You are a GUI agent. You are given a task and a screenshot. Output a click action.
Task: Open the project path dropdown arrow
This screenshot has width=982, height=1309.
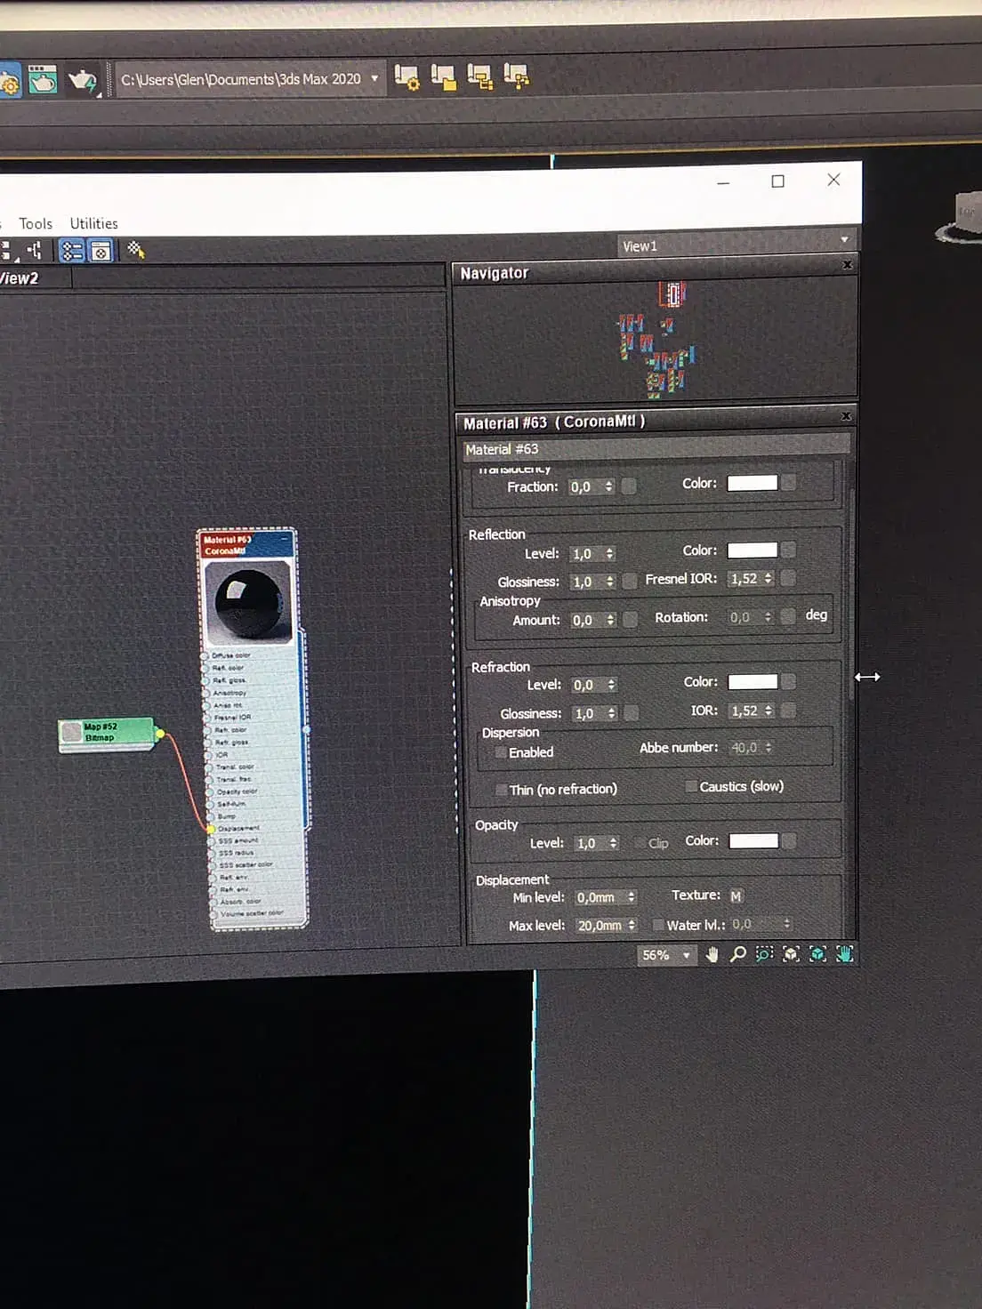pos(374,78)
